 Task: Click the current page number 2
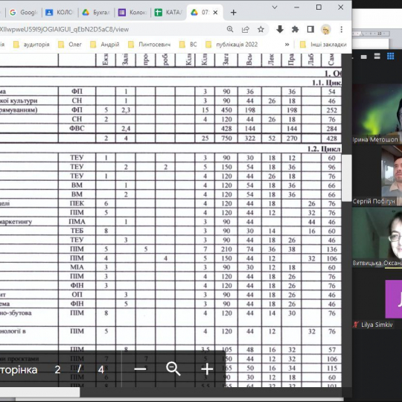tap(57, 369)
